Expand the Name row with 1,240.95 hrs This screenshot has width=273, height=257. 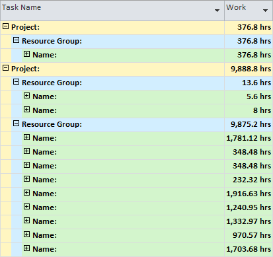point(26,207)
